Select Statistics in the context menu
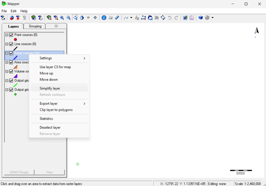The image size is (266, 186). pyautogui.click(x=46, y=119)
